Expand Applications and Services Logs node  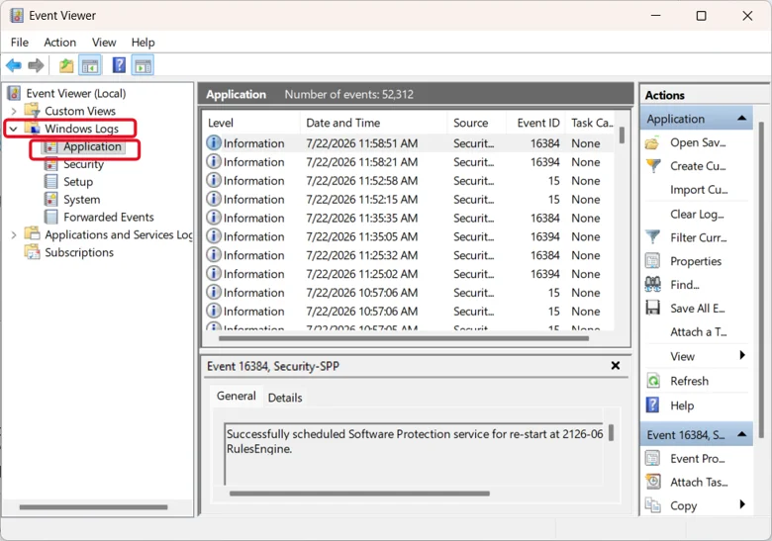[14, 235]
